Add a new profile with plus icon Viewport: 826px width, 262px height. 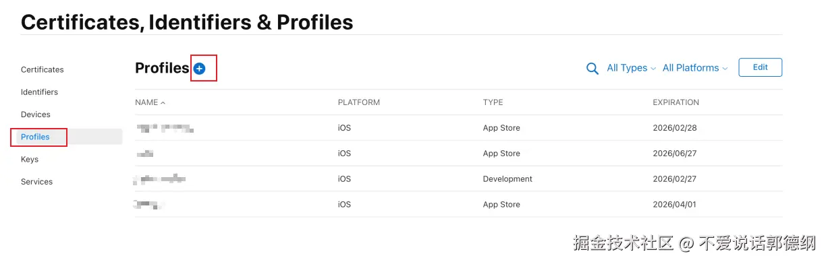tap(199, 69)
